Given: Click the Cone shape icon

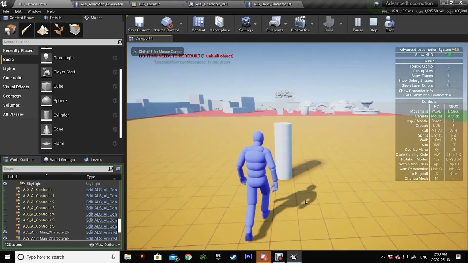Looking at the screenshot, I should [x=46, y=129].
